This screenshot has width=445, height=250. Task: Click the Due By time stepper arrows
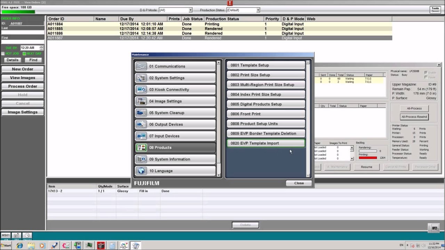[42, 48]
